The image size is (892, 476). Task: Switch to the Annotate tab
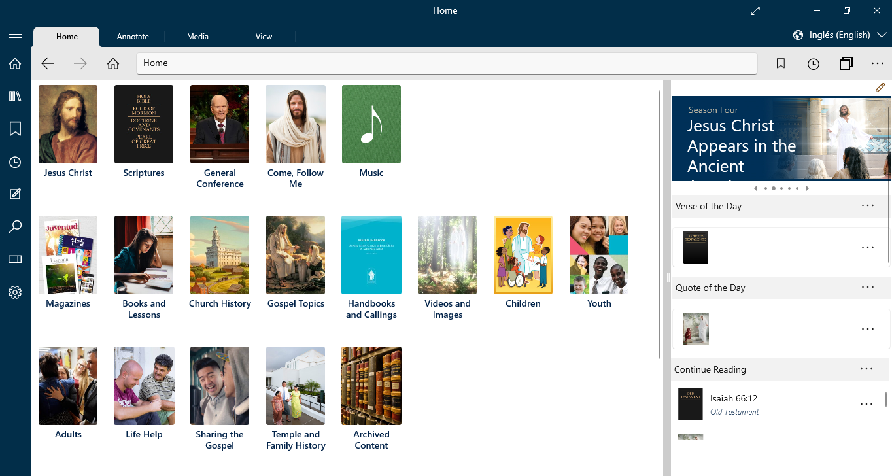[133, 37]
